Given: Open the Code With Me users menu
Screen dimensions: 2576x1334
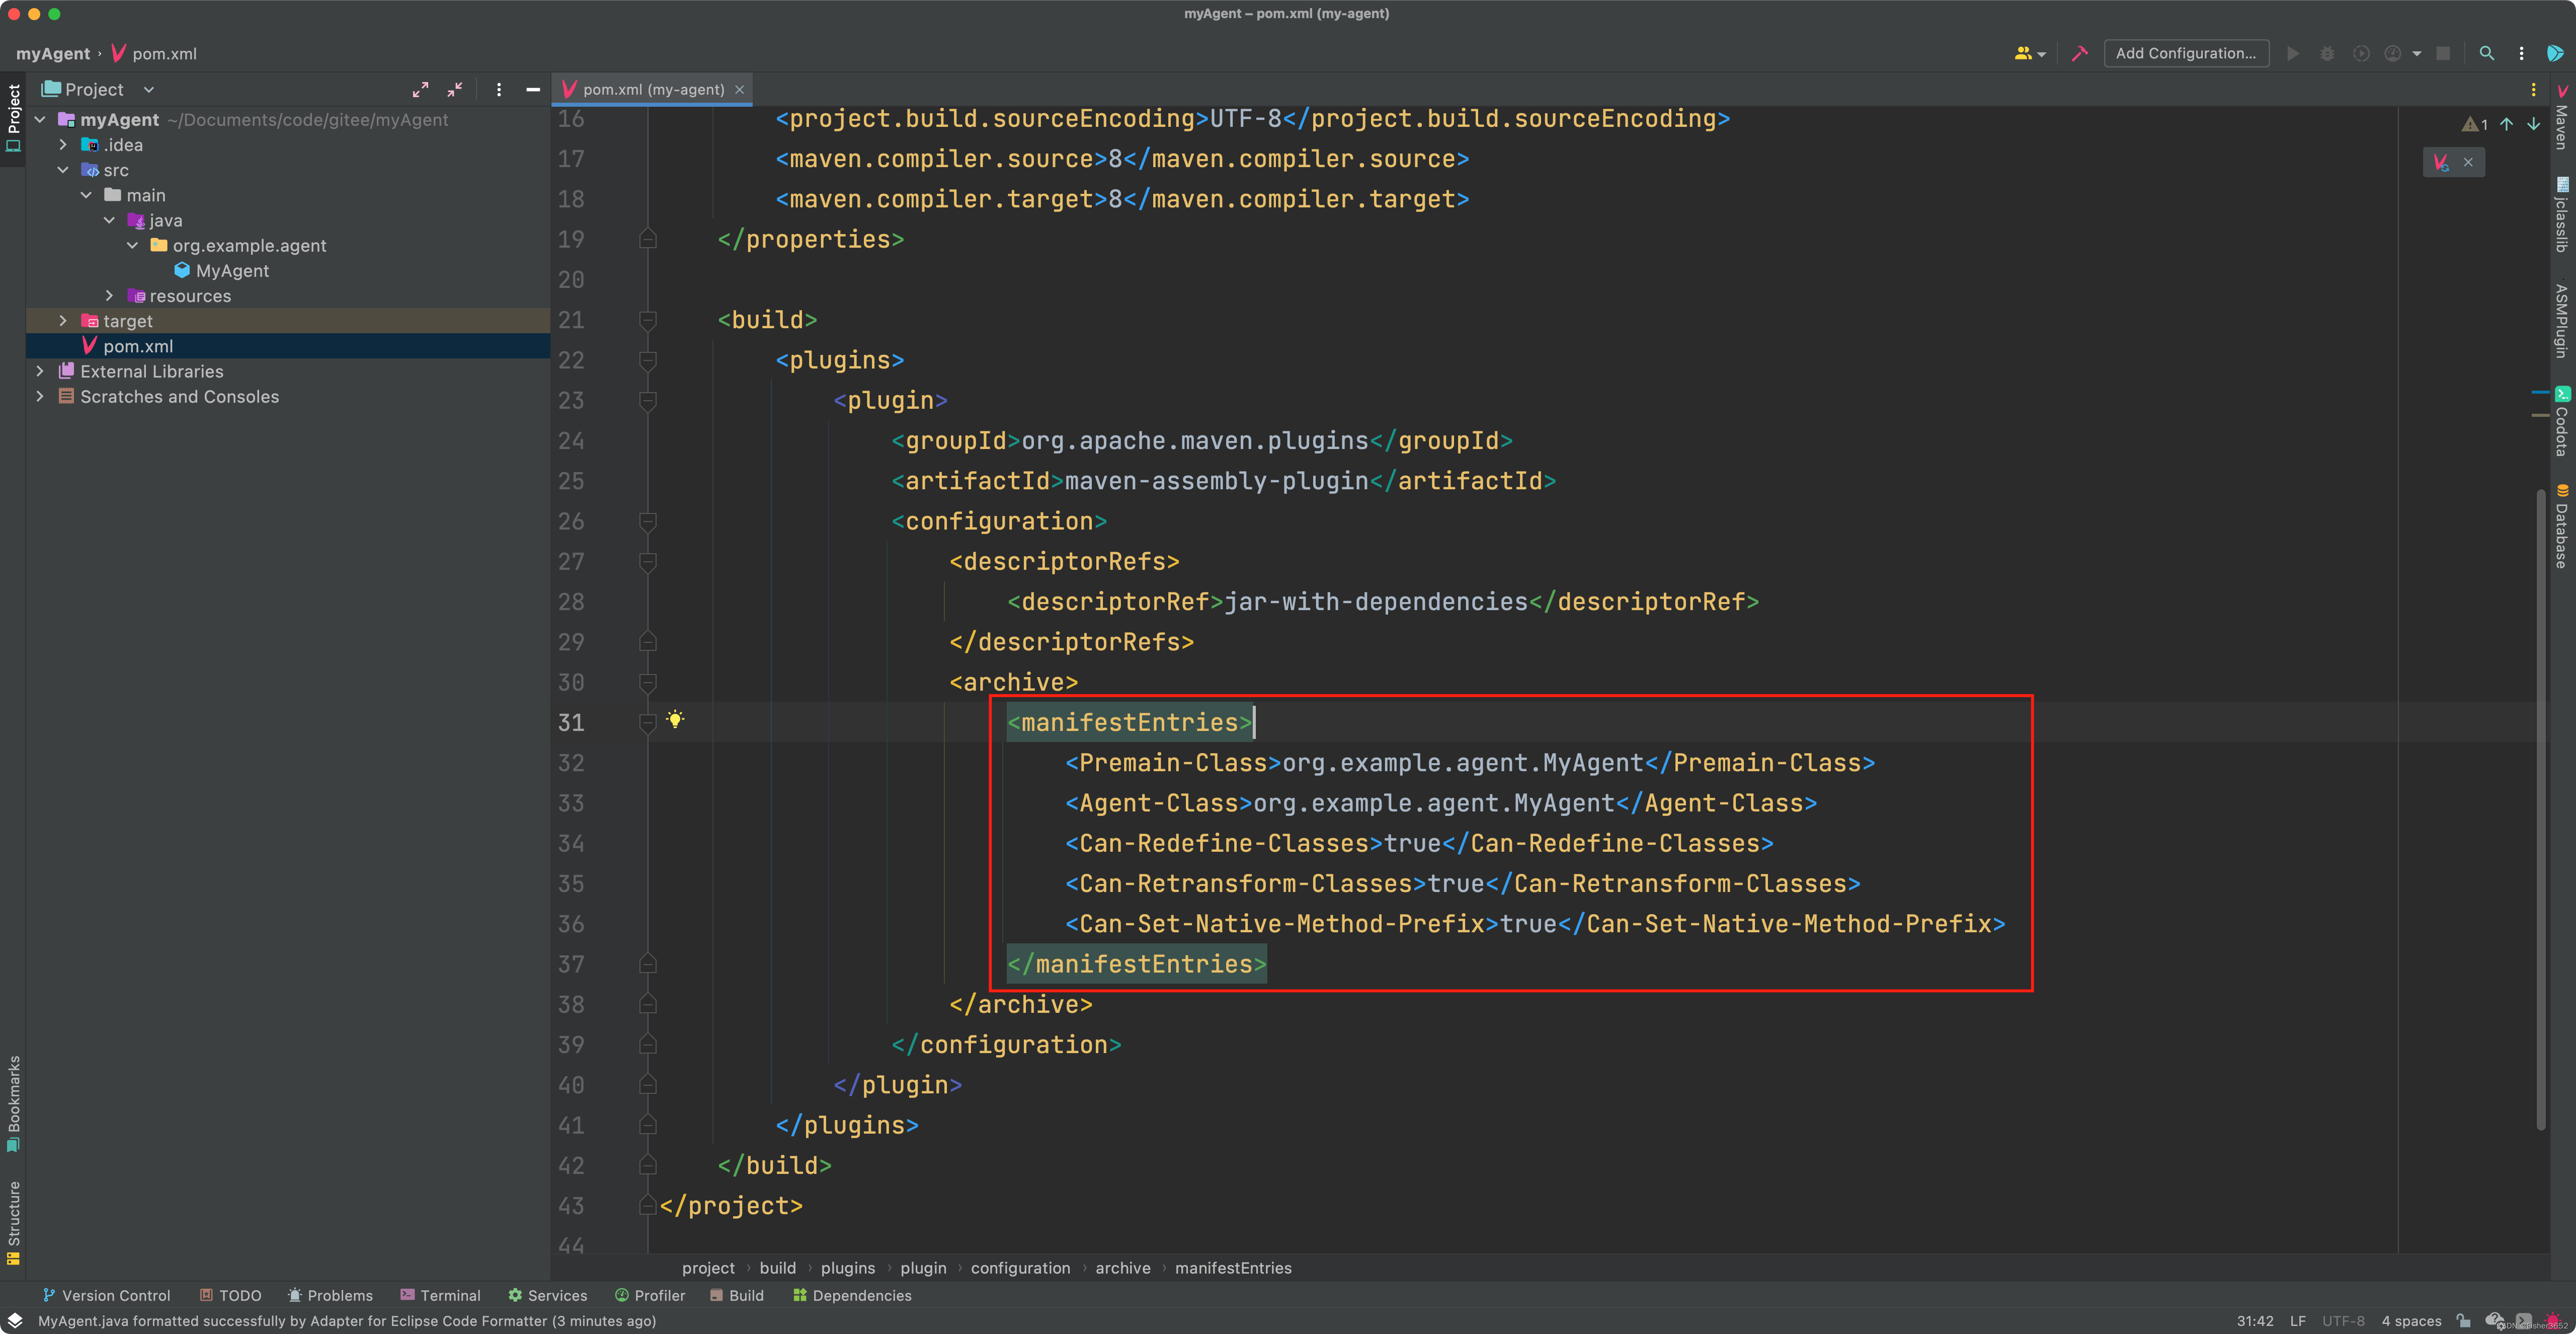Looking at the screenshot, I should coord(2029,53).
